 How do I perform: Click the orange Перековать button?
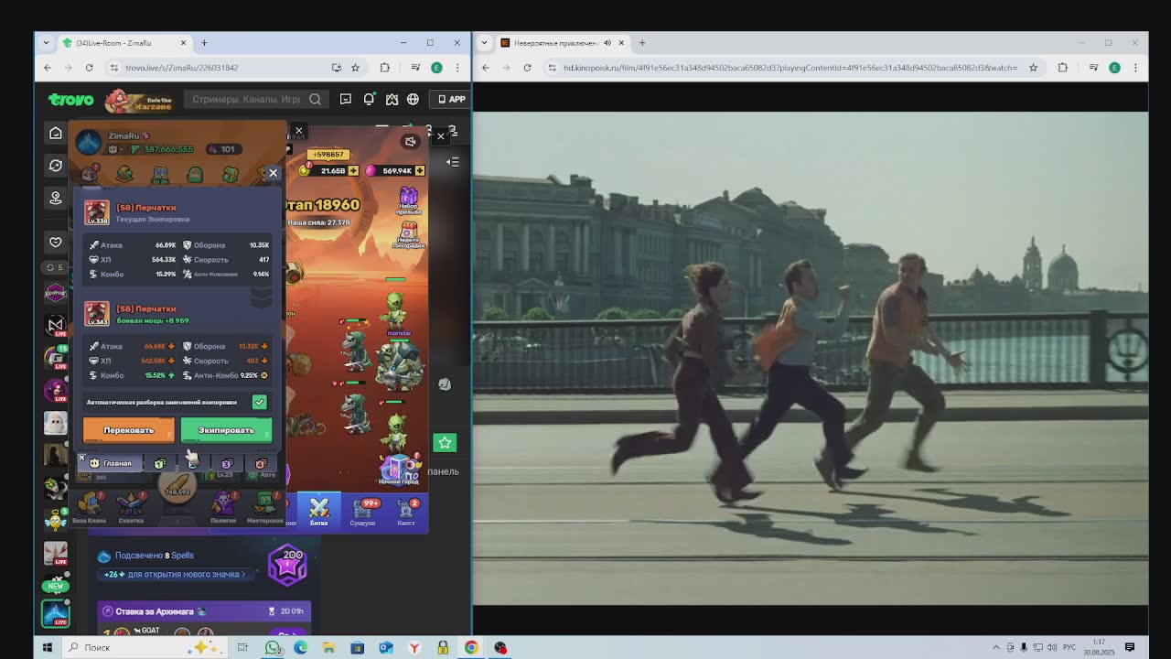pyautogui.click(x=128, y=430)
